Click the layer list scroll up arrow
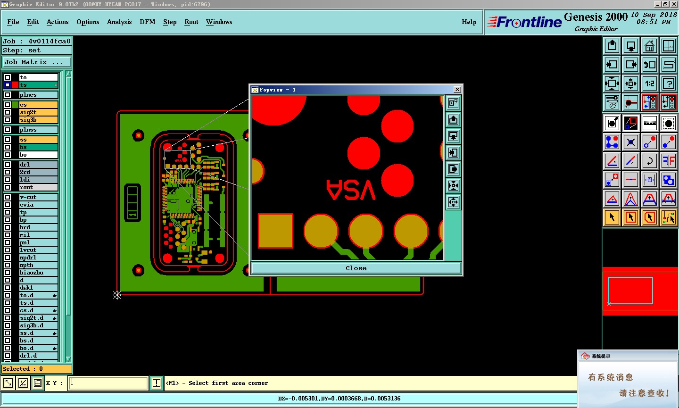 click(x=69, y=74)
